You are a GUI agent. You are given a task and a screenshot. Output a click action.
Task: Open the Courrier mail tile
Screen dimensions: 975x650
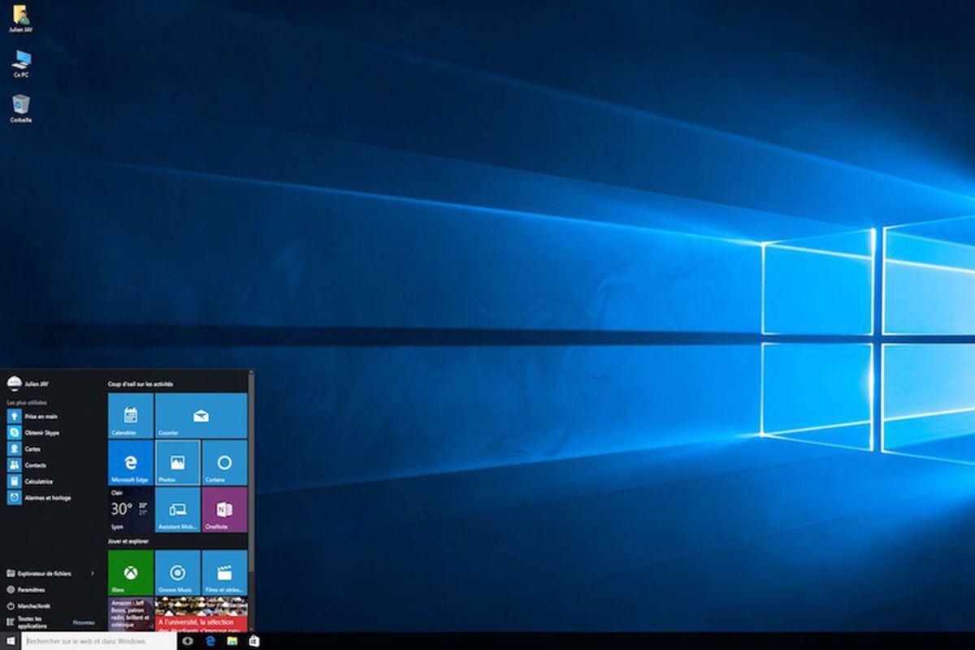tap(201, 416)
